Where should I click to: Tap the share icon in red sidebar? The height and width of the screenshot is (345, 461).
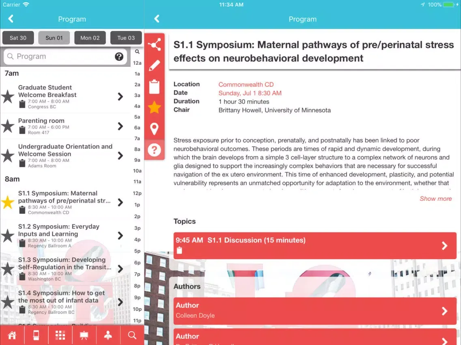pos(155,45)
